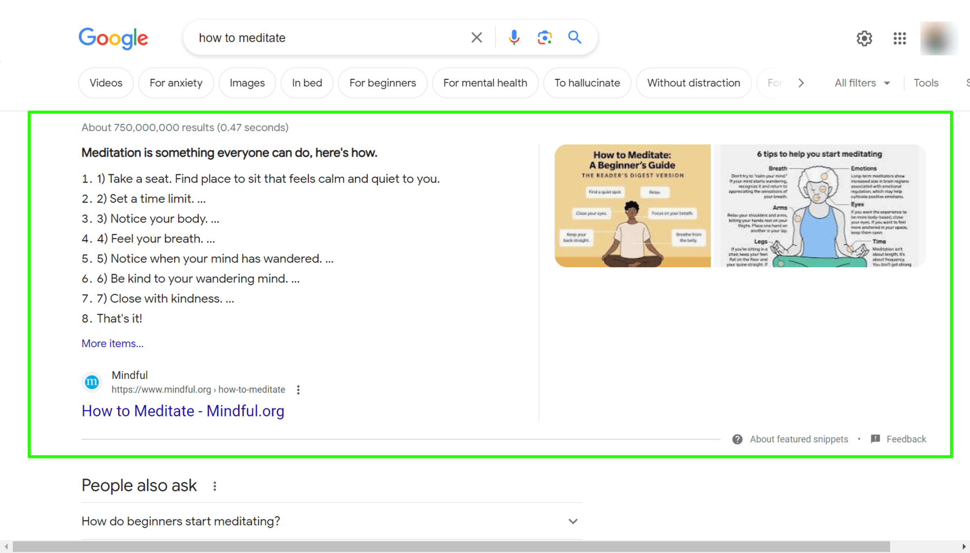970x553 pixels.
Task: Click the More items... link
Action: point(112,343)
